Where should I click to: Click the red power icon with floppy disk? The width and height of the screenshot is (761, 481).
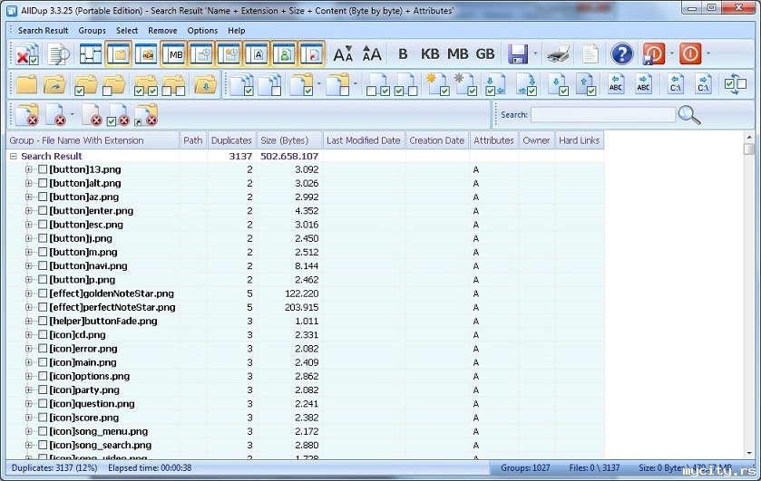(654, 53)
